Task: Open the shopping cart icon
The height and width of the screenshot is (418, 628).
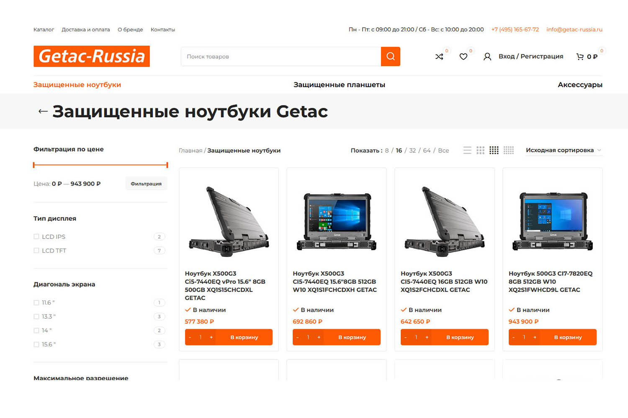Action: (580, 56)
